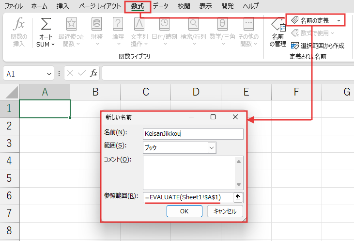Click the Insert Function fx icon in ribbon

19,24
